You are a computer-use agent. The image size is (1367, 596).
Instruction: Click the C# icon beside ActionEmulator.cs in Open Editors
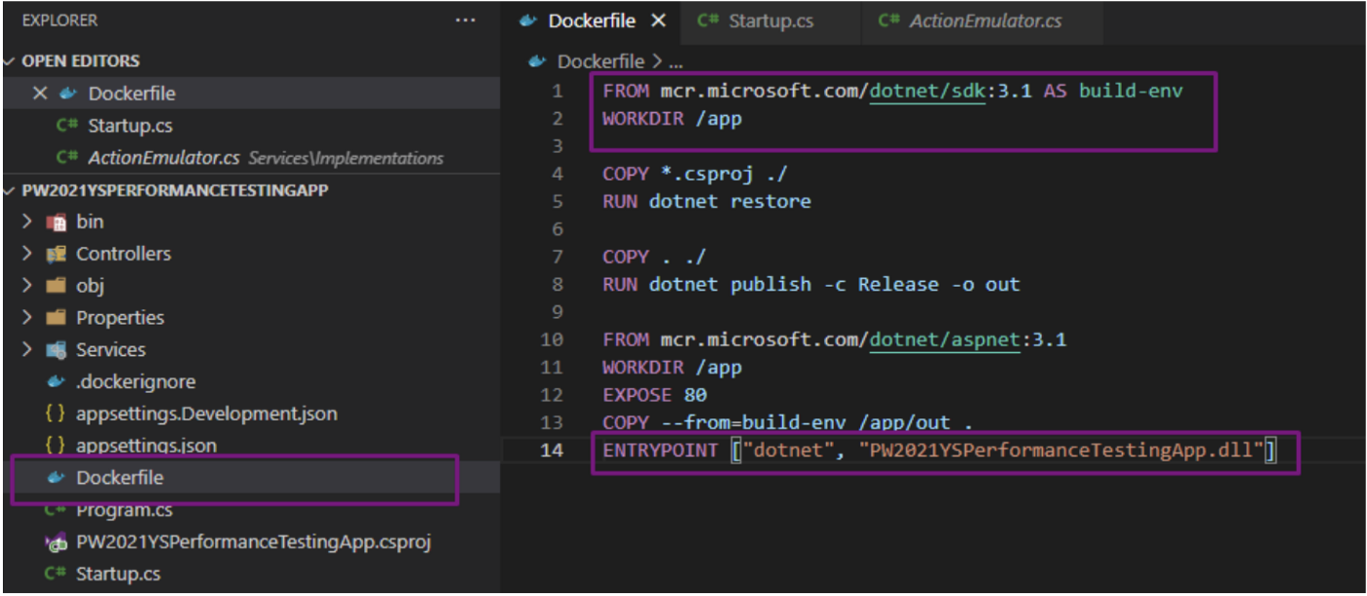[x=67, y=157]
